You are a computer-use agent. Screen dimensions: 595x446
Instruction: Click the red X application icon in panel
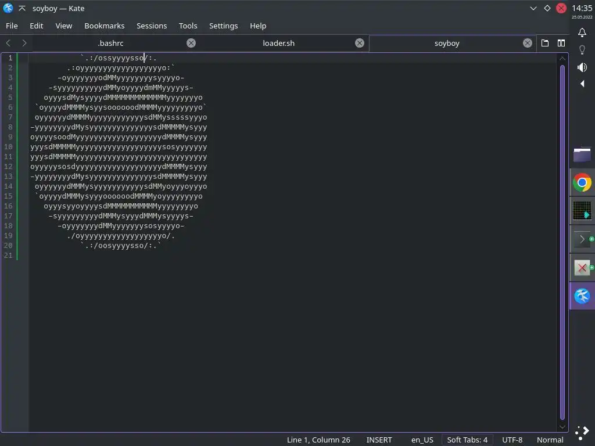[x=582, y=268]
